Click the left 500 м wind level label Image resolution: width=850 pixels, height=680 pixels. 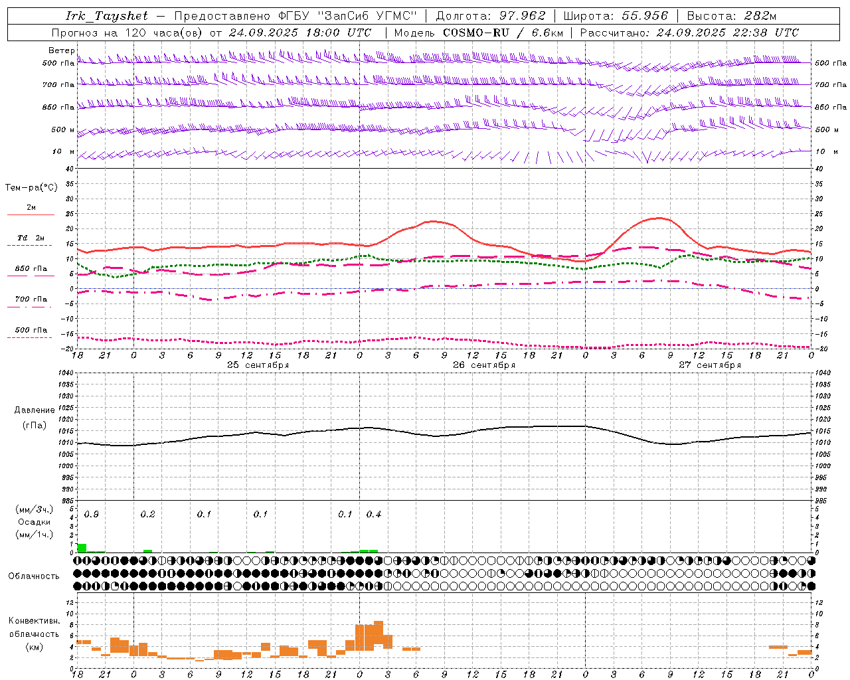[63, 129]
